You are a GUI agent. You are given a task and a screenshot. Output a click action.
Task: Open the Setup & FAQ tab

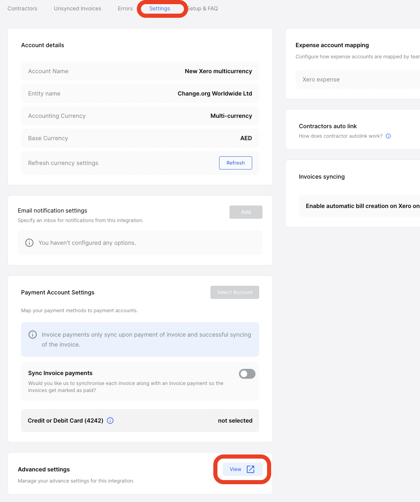[x=202, y=8]
